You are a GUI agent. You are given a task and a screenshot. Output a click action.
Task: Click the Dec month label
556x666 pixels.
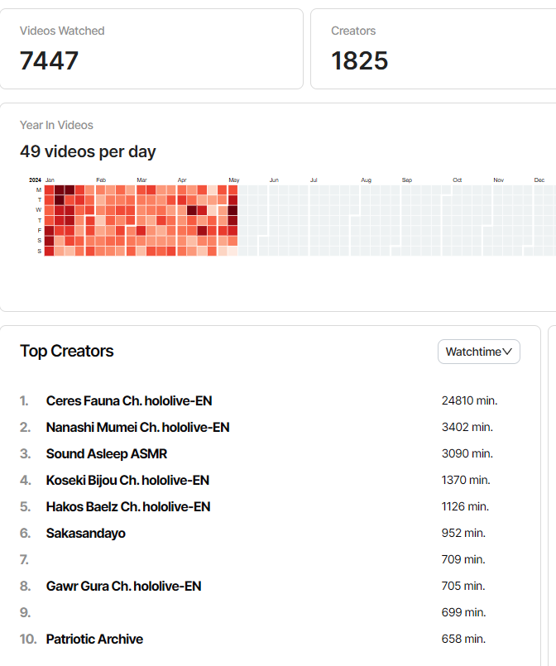[539, 180]
